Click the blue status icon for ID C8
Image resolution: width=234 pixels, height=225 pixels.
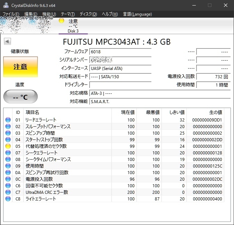point(8,199)
